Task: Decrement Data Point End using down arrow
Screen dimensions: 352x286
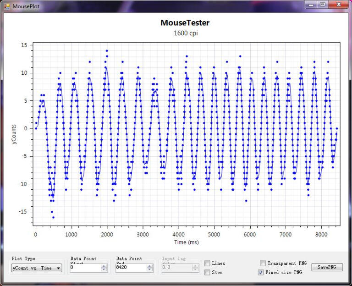Action: click(150, 270)
